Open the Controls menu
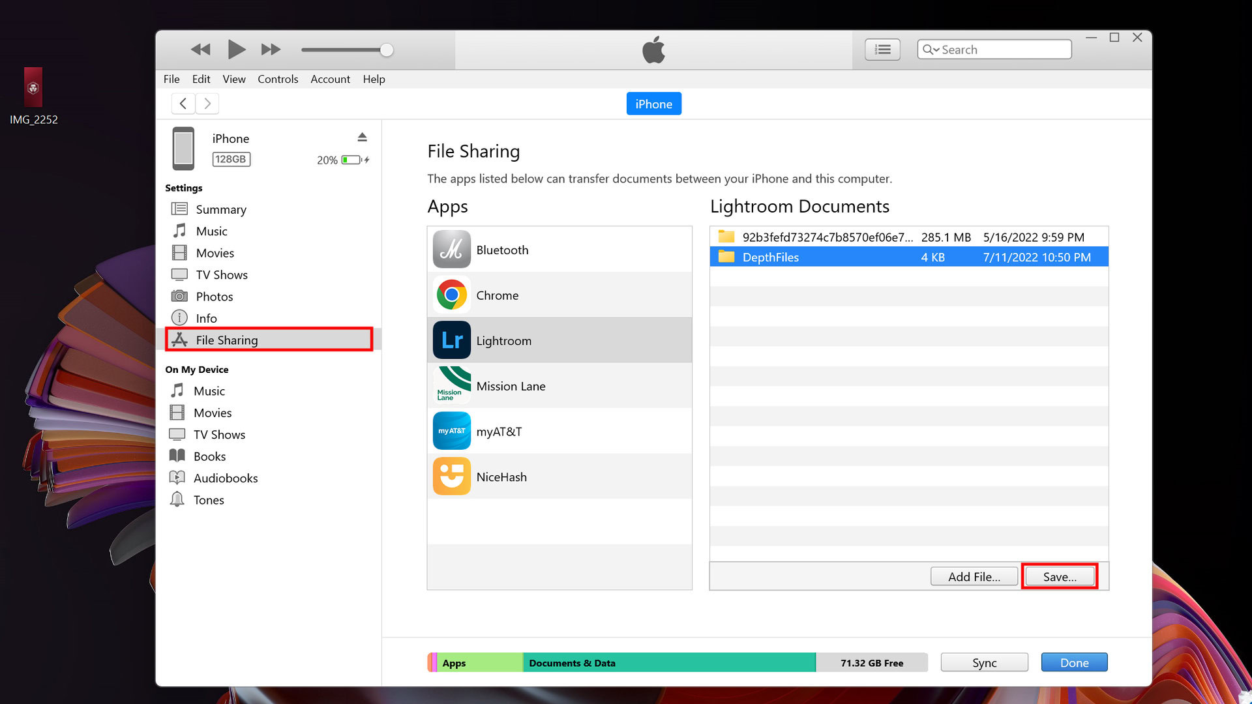This screenshot has width=1252, height=704. [x=277, y=79]
